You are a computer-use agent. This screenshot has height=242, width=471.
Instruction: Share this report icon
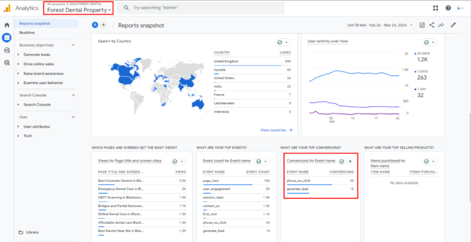pos(431,25)
